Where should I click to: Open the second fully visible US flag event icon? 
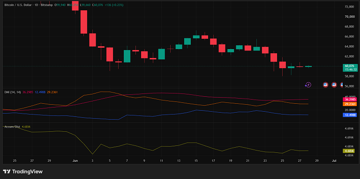(x=334, y=85)
